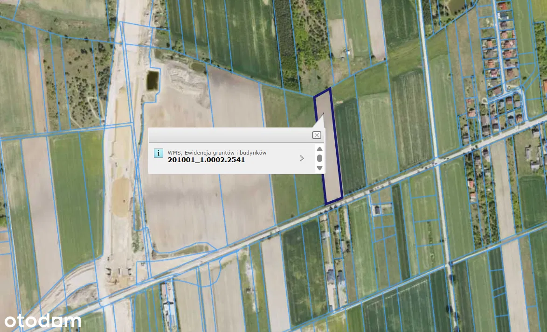Click the popup scrollbar thumb
Image resolution: width=547 pixels, height=332 pixels.
click(319, 158)
